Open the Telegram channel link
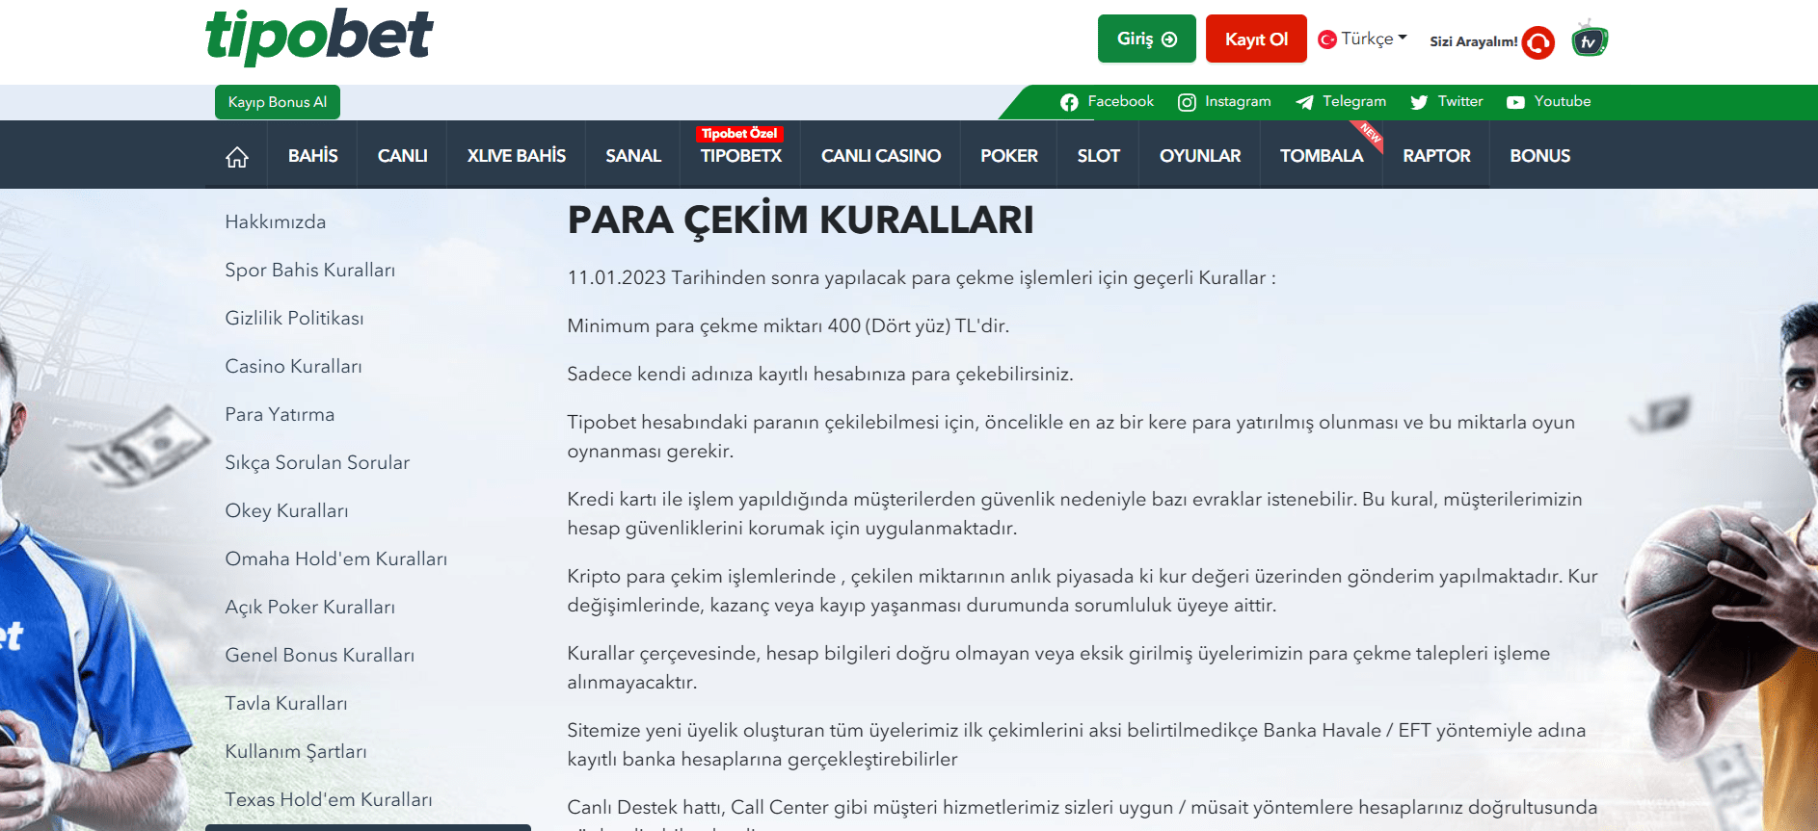The height and width of the screenshot is (831, 1818). pyautogui.click(x=1341, y=102)
